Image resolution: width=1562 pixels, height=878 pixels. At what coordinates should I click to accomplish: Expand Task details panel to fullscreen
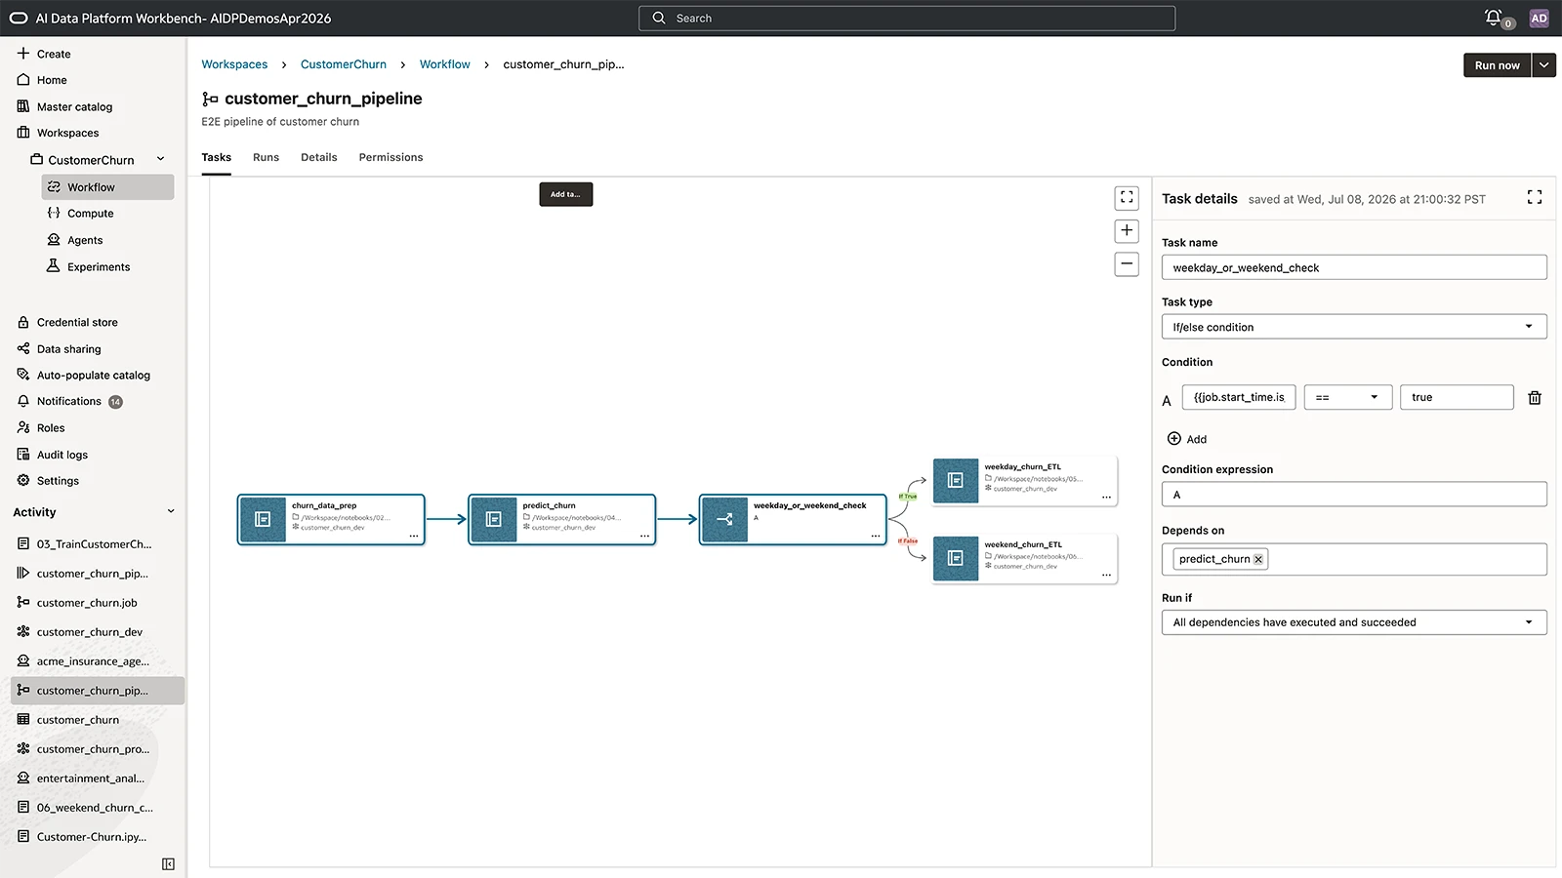coord(1535,197)
